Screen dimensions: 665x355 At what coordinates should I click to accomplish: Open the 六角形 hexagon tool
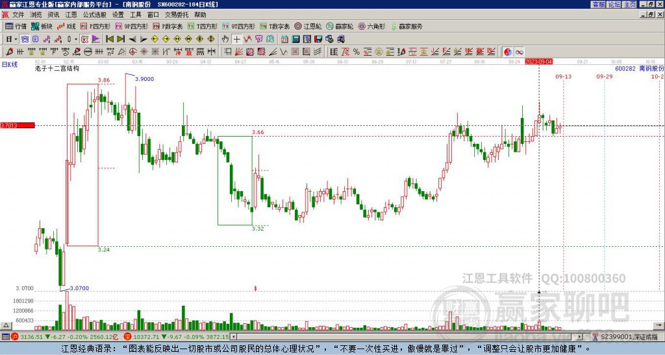371,26
